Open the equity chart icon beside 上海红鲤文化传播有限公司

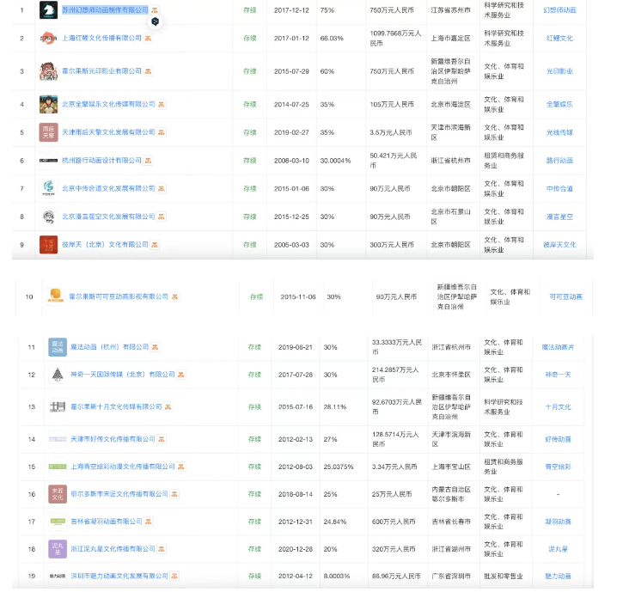[148, 38]
